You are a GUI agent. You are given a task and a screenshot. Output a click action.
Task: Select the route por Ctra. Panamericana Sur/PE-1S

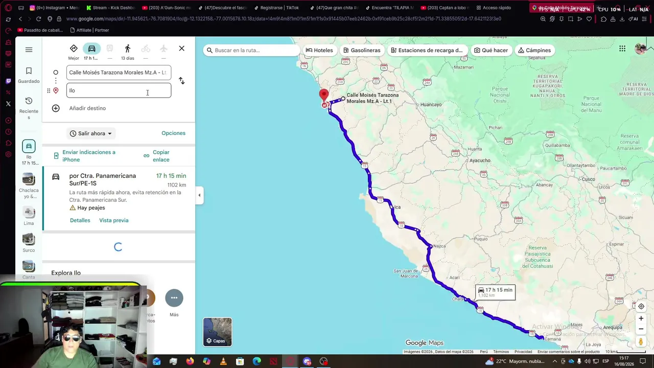119,198
